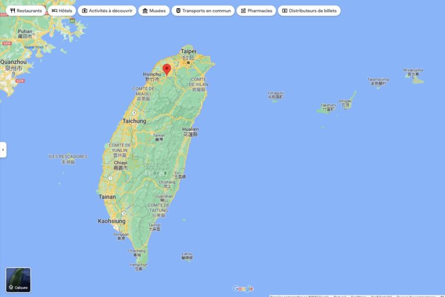Select the Transports en commun chip
The image size is (445, 297).
pos(203,11)
